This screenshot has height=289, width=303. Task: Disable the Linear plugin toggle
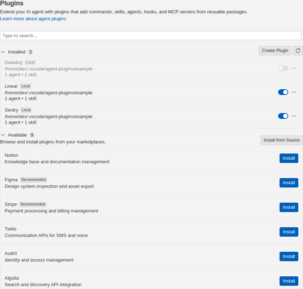(283, 92)
